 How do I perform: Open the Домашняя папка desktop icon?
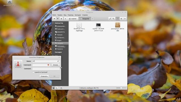[x=10, y=3]
